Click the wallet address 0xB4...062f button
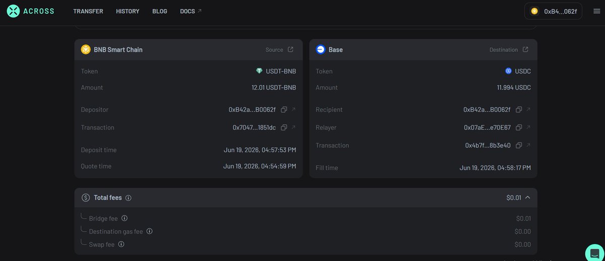Viewport: 605px width, 261px height. [x=553, y=11]
